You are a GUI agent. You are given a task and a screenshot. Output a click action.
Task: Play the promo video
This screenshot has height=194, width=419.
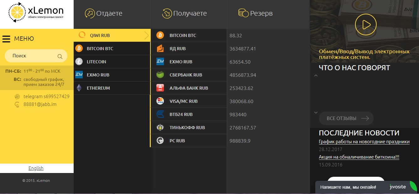coord(365,24)
